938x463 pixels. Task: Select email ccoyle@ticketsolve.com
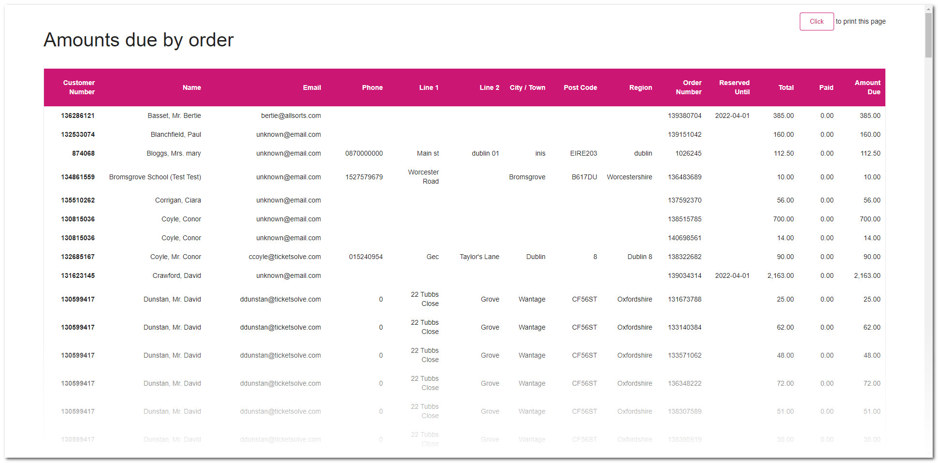click(x=285, y=257)
